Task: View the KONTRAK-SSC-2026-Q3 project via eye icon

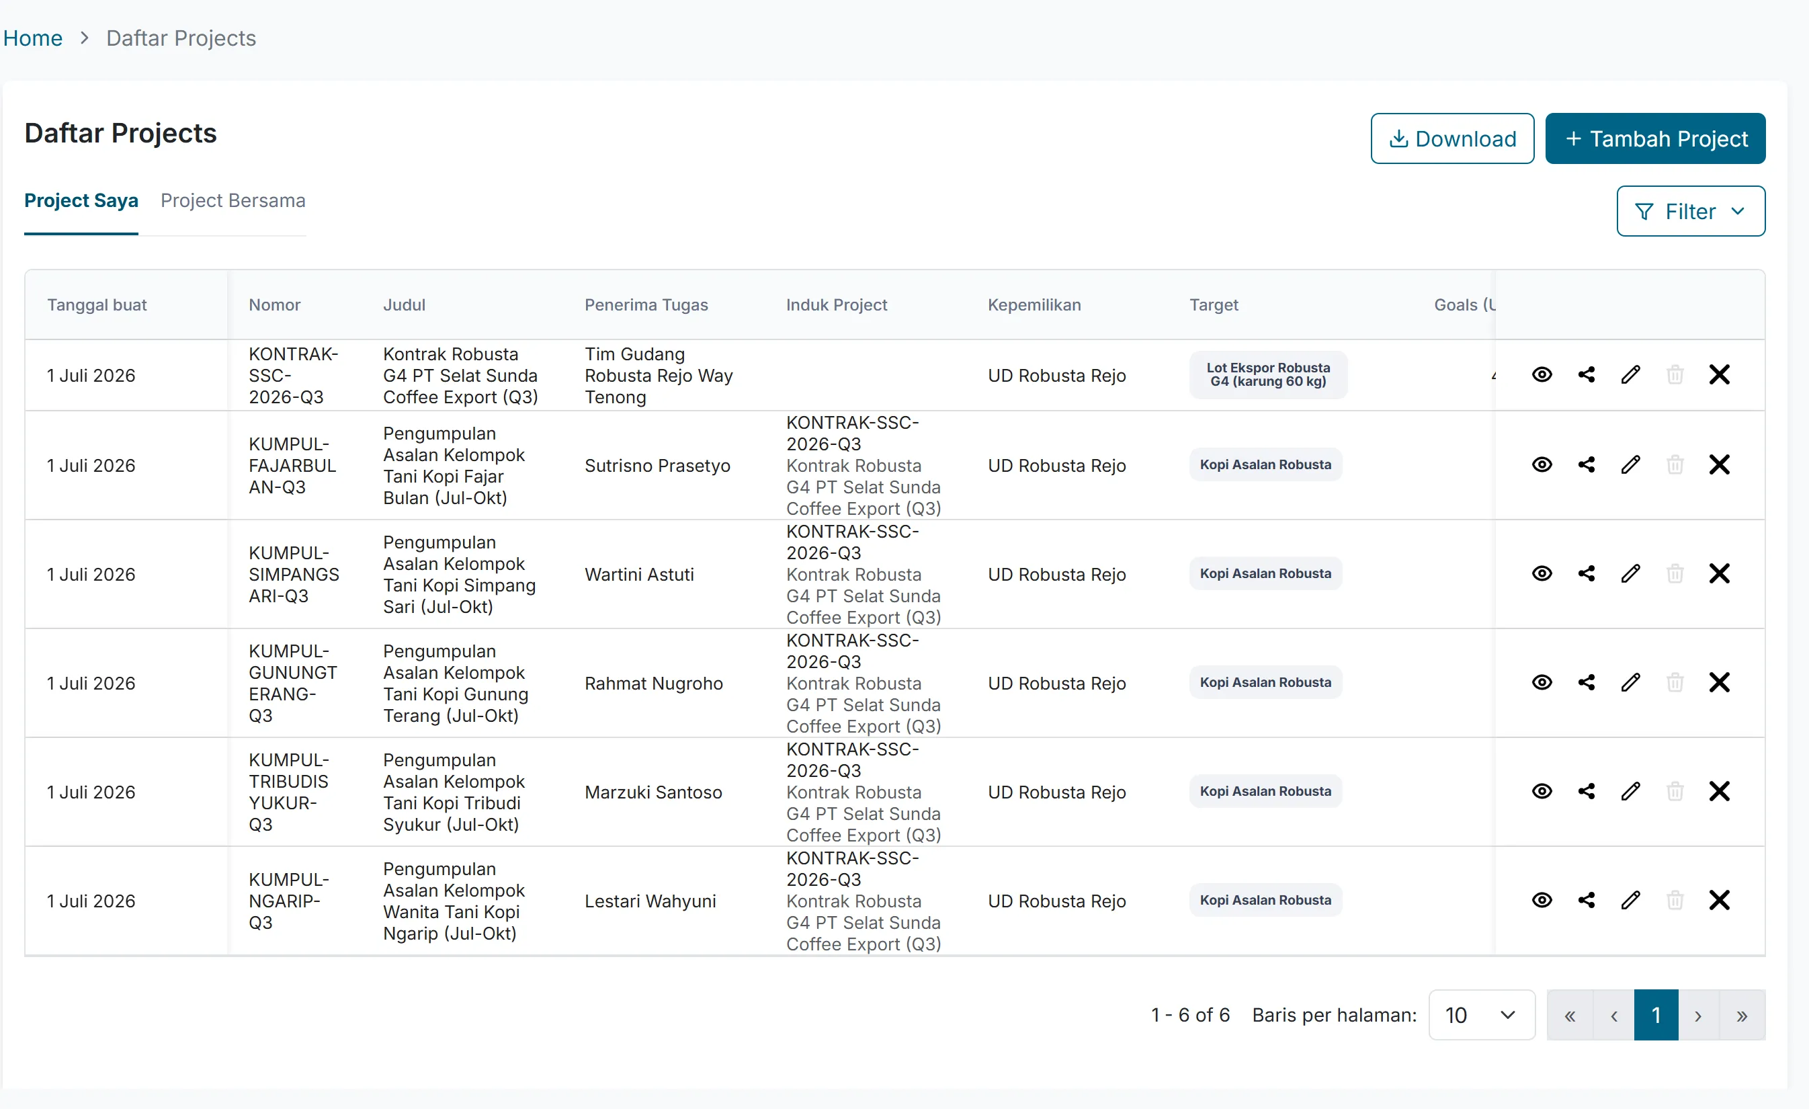Action: pos(1542,374)
